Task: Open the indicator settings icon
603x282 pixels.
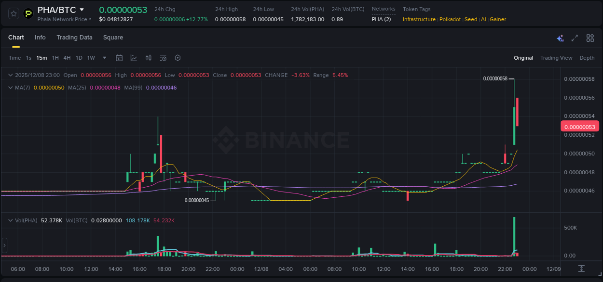Action: pos(163,58)
